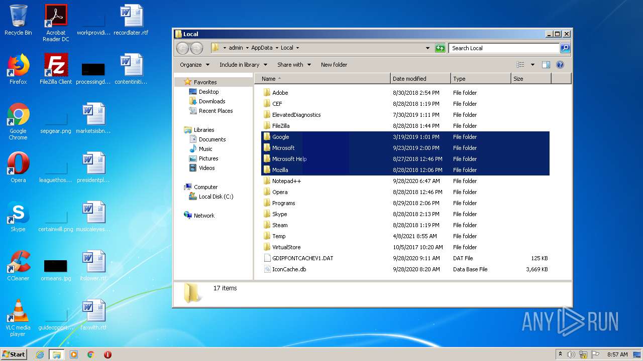
Task: Select the faxwith.rtf desktop file
Action: (x=93, y=315)
